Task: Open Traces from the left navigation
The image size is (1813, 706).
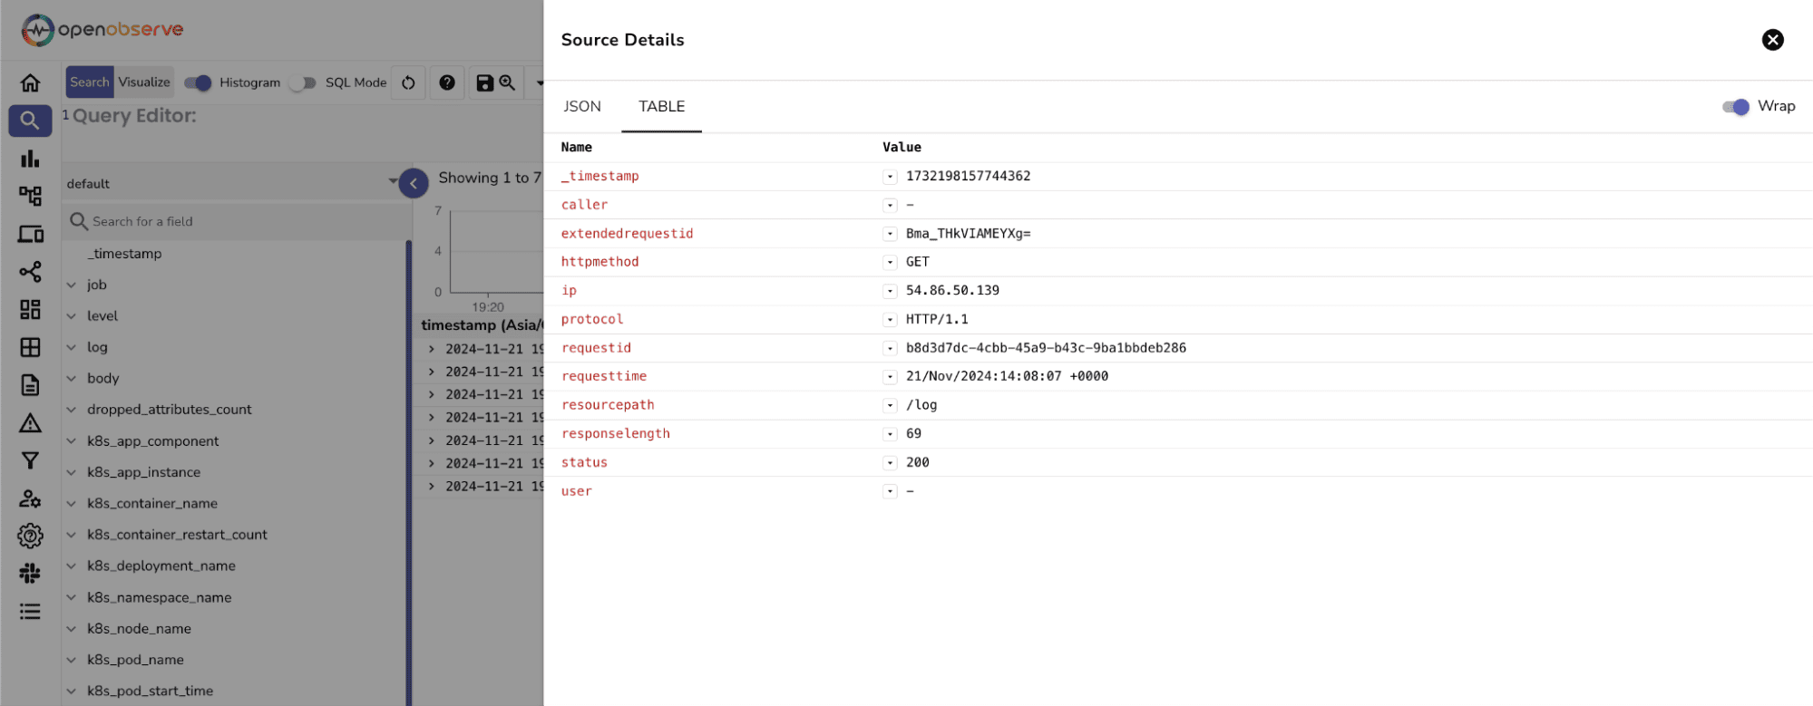Action: point(29,195)
